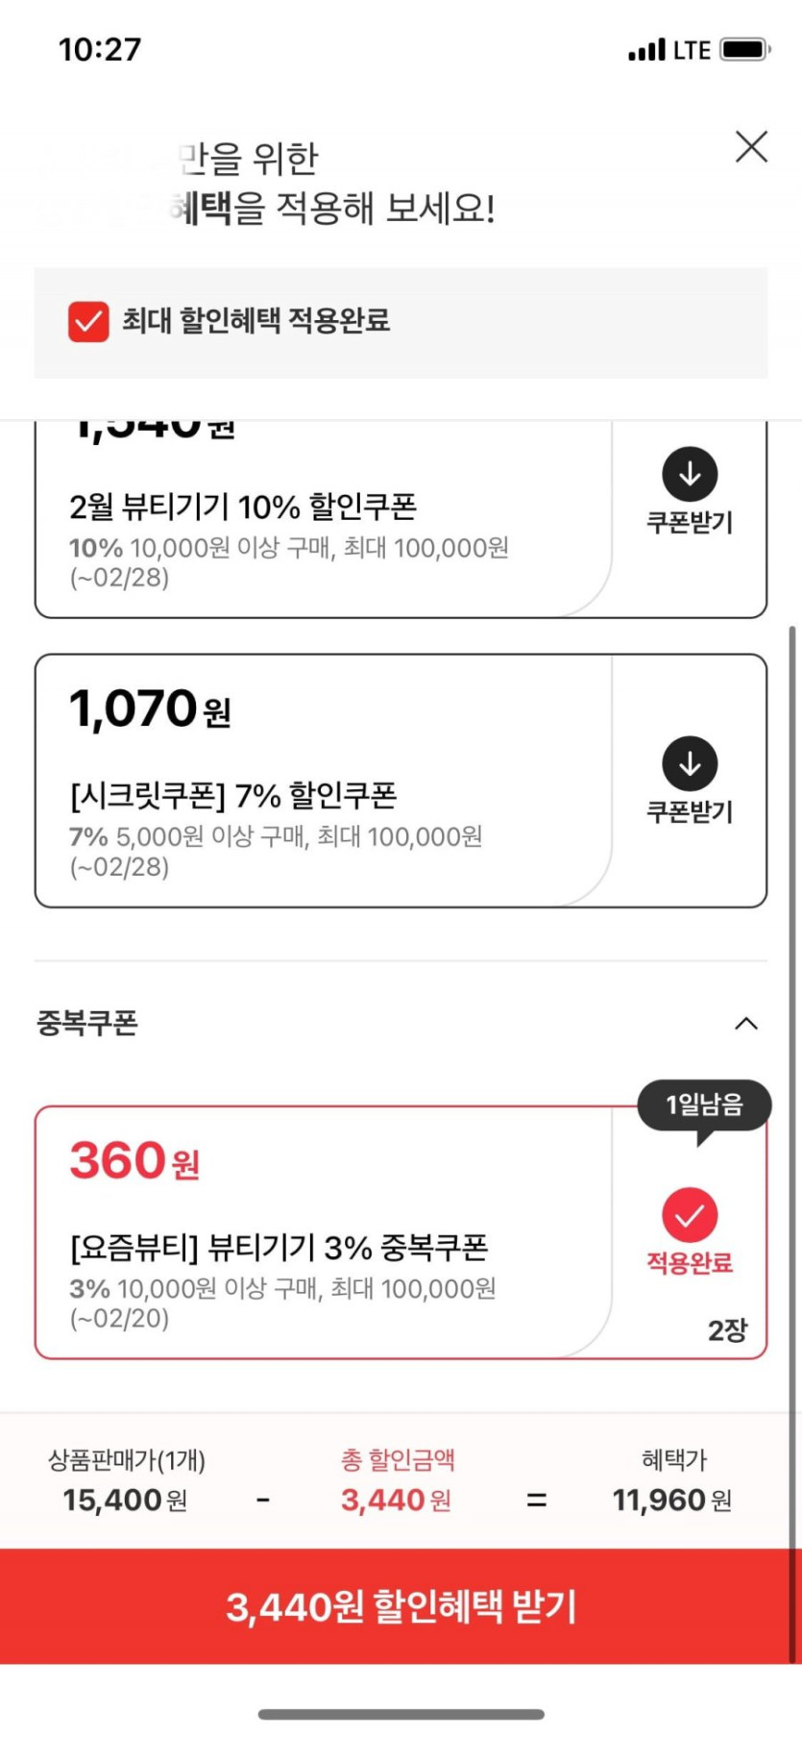Image resolution: width=802 pixels, height=1737 pixels.
Task: Open the [요즘뷰티] 뷰티기기 3% 중복쿠폰 title
Action: (x=279, y=1248)
